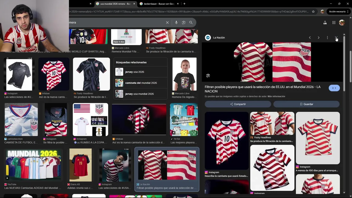Click CAMISETA DE FUTBOL E... caption
Image resolution: width=352 pixels, height=198 pixels.
pyautogui.click(x=21, y=142)
